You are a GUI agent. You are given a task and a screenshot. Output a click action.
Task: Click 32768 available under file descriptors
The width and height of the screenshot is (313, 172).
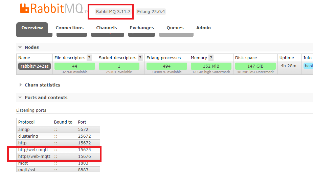(x=75, y=72)
